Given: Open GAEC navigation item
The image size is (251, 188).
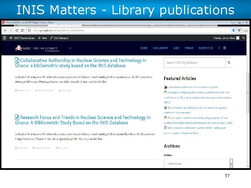Looking at the screenshot, I should tap(176, 48).
